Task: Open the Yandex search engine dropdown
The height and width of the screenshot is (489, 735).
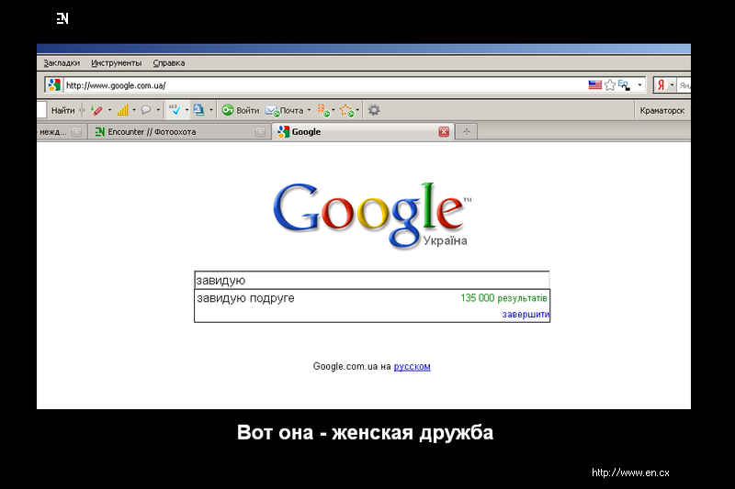Action: (672, 84)
